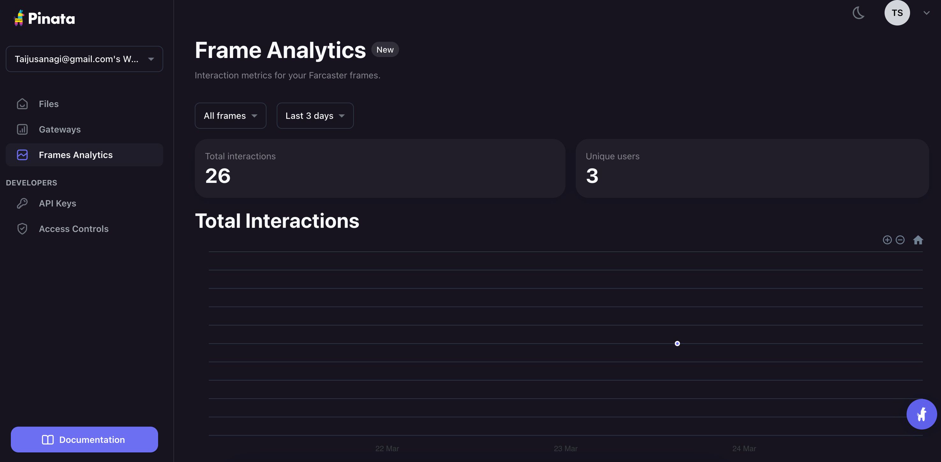The height and width of the screenshot is (462, 941).
Task: Toggle chart reset home view
Action: (918, 239)
